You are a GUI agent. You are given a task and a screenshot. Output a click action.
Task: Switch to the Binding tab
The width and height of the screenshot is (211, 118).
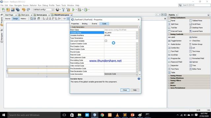point(85,24)
